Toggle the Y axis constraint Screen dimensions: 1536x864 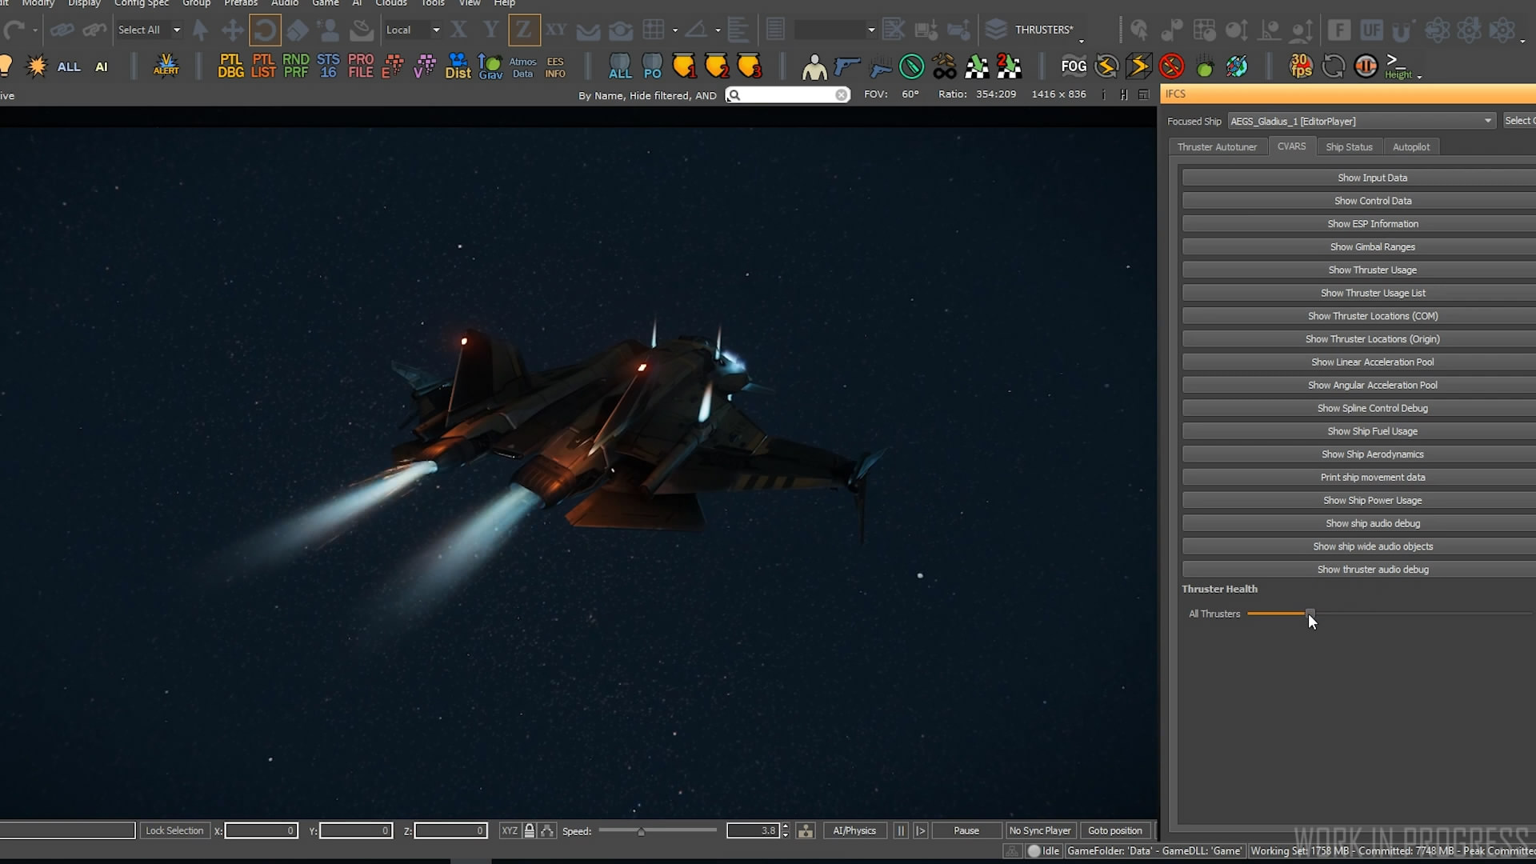[x=490, y=30]
